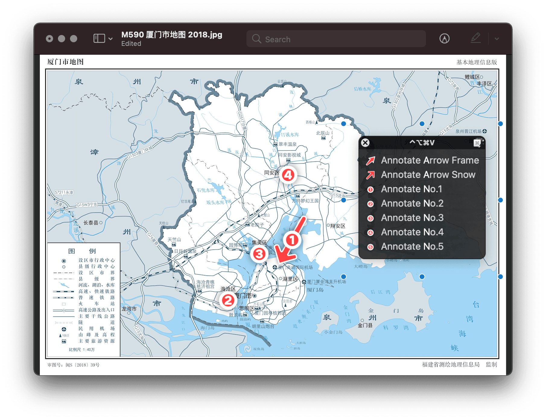The height and width of the screenshot is (420, 546).
Task: Click the road label S7211永漳
Action: click(x=64, y=192)
